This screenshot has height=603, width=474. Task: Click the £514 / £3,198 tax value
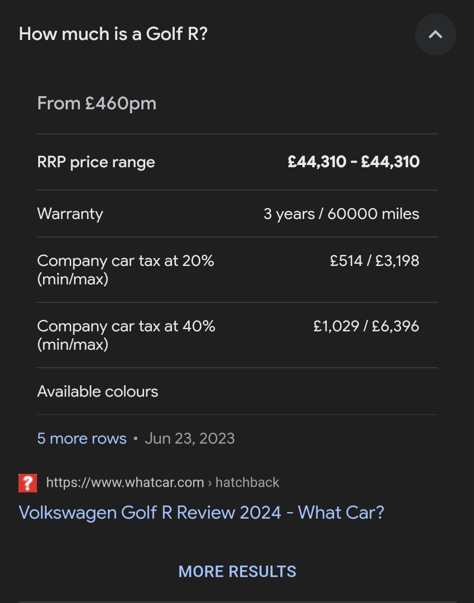click(x=374, y=261)
